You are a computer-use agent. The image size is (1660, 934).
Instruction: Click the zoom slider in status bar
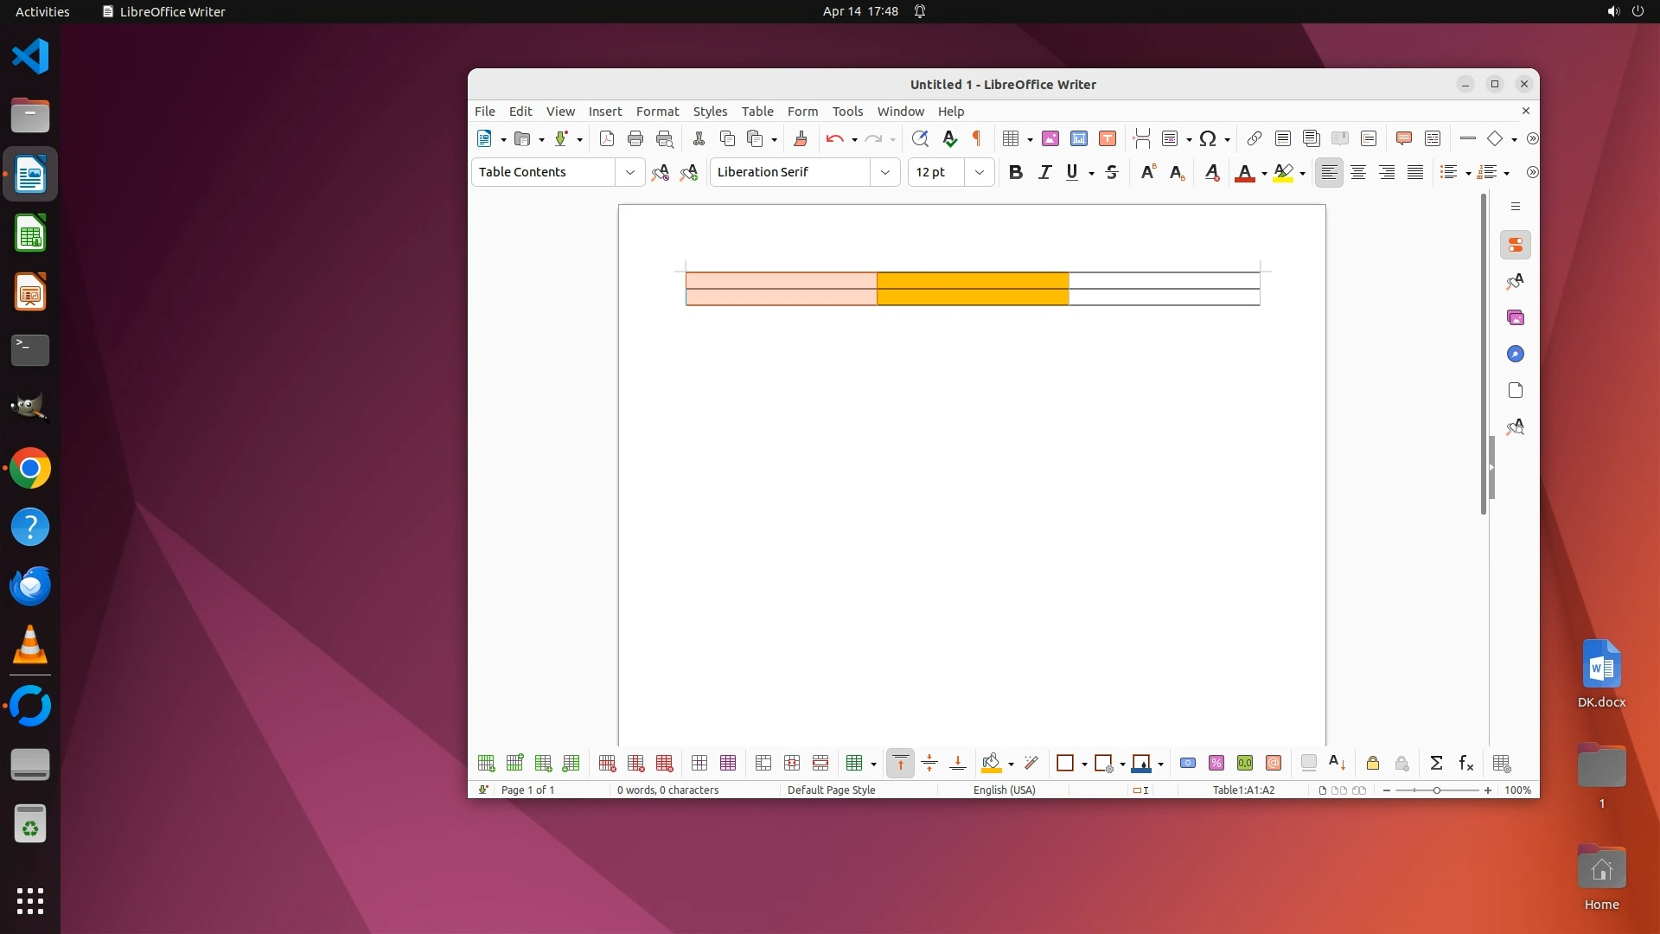pyautogui.click(x=1436, y=790)
